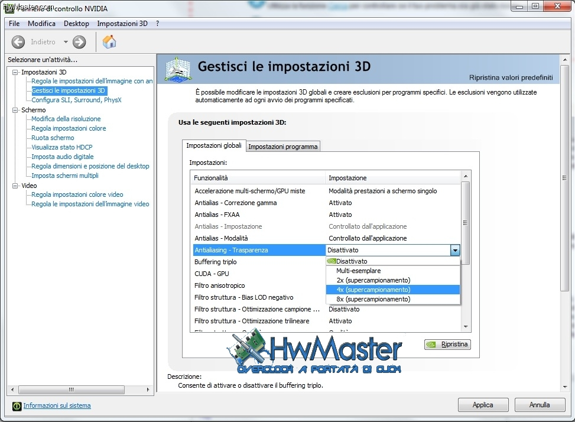Choose Disattivato in the dropdown list
The width and height of the screenshot is (575, 422).
pyautogui.click(x=393, y=261)
